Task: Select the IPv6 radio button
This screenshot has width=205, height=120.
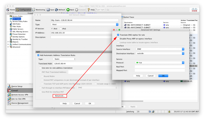Action: 61,29
